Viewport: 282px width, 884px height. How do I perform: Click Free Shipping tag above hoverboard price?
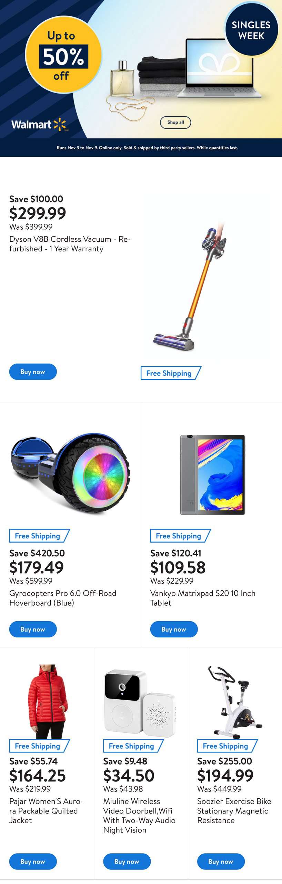pyautogui.click(x=40, y=536)
